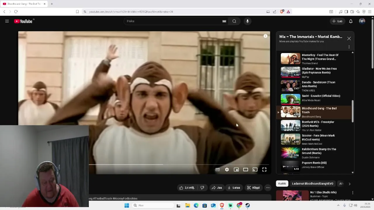Dislike the video
Image resolution: width=374 pixels, height=210 pixels.
click(202, 188)
